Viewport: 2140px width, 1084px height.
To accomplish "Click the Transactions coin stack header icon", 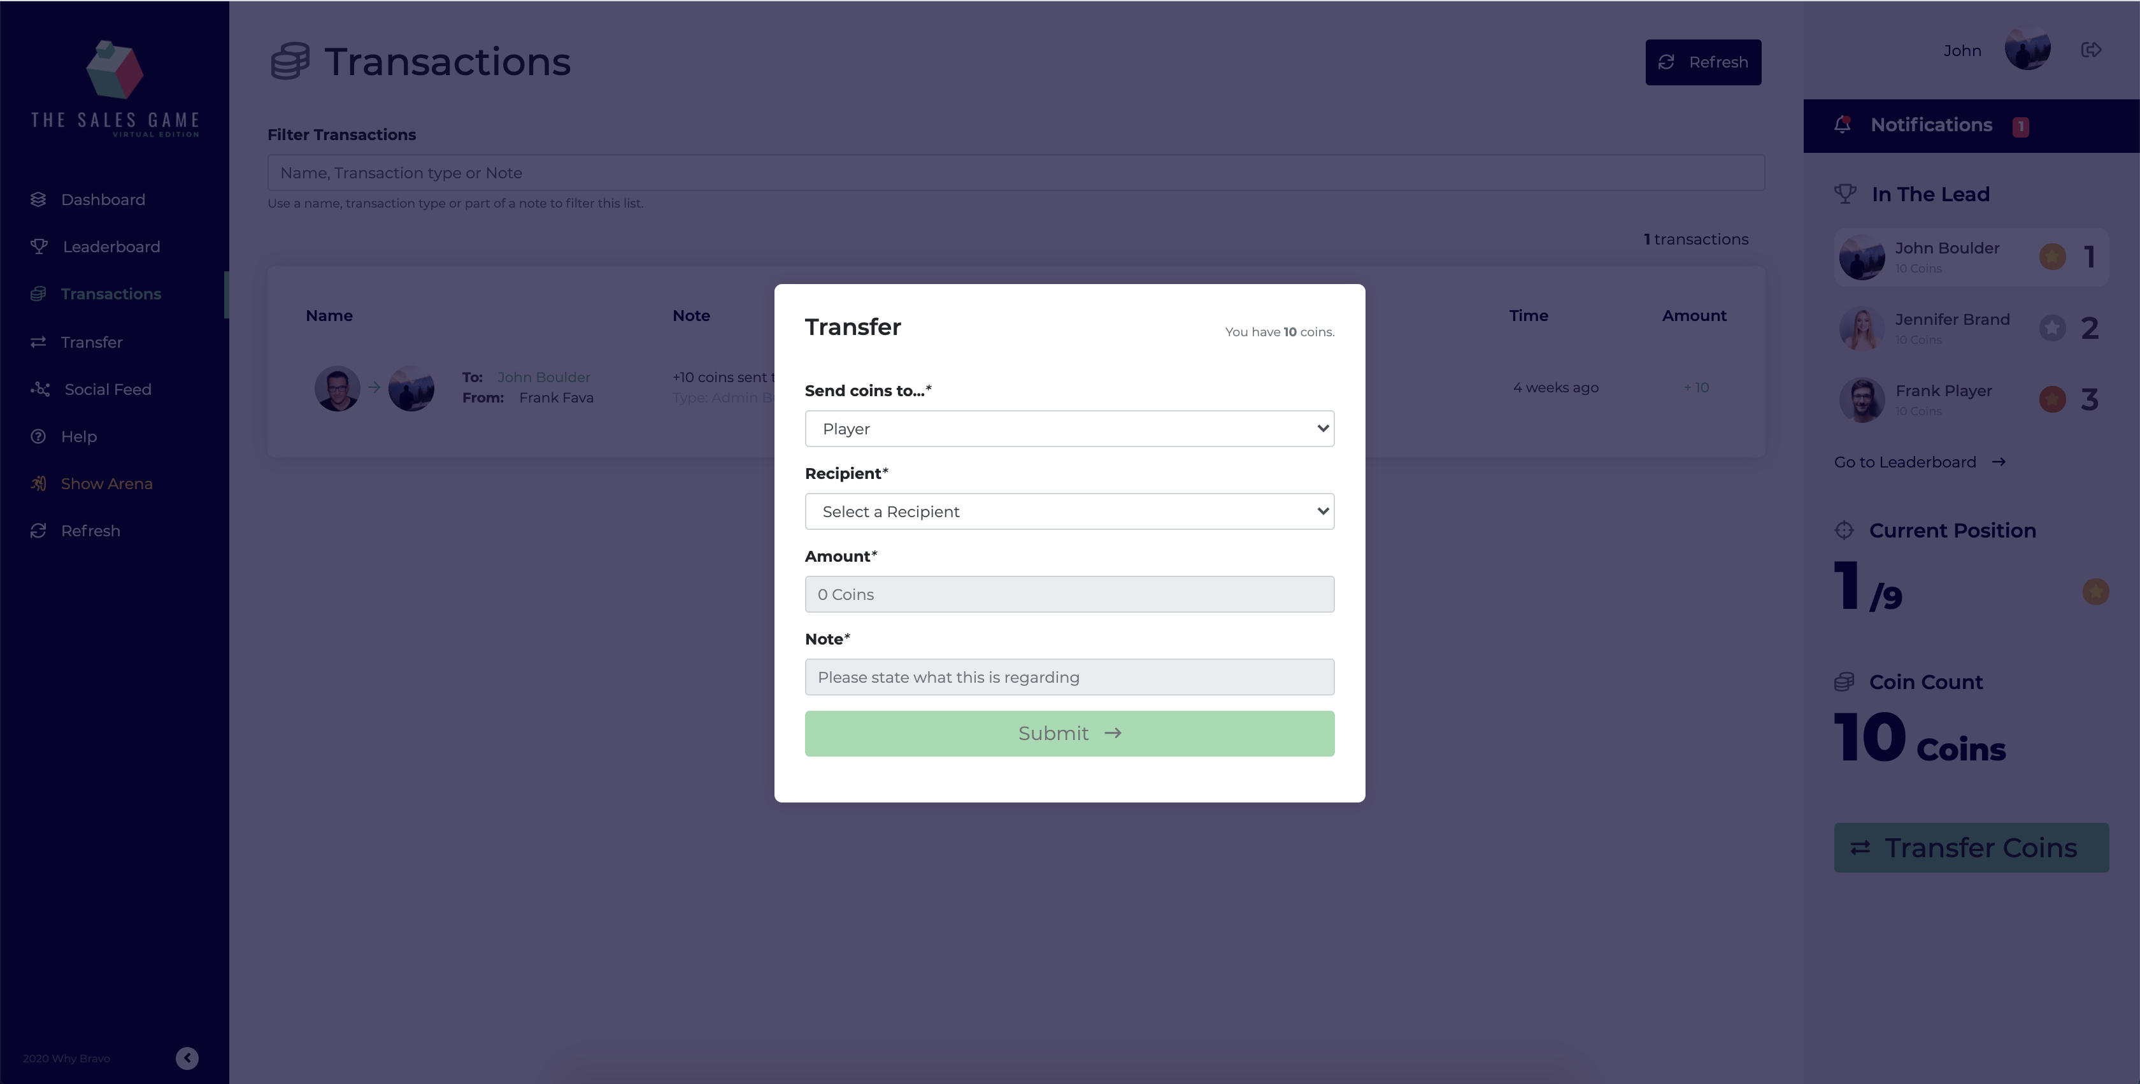I will click(x=290, y=62).
